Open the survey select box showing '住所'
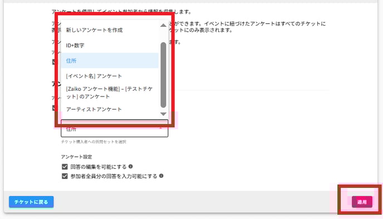 coord(114,128)
